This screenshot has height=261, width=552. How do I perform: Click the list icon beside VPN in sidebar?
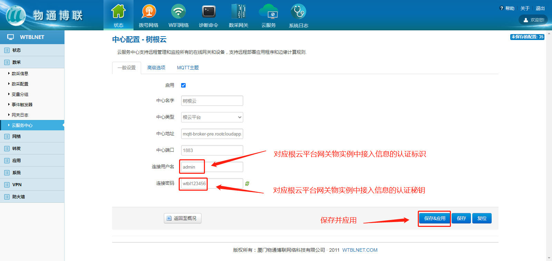coord(7,185)
